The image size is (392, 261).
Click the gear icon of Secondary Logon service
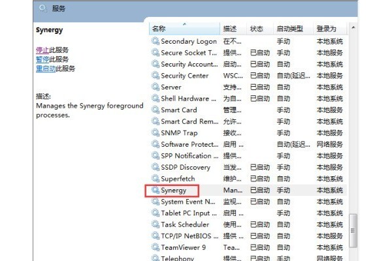tap(155, 41)
